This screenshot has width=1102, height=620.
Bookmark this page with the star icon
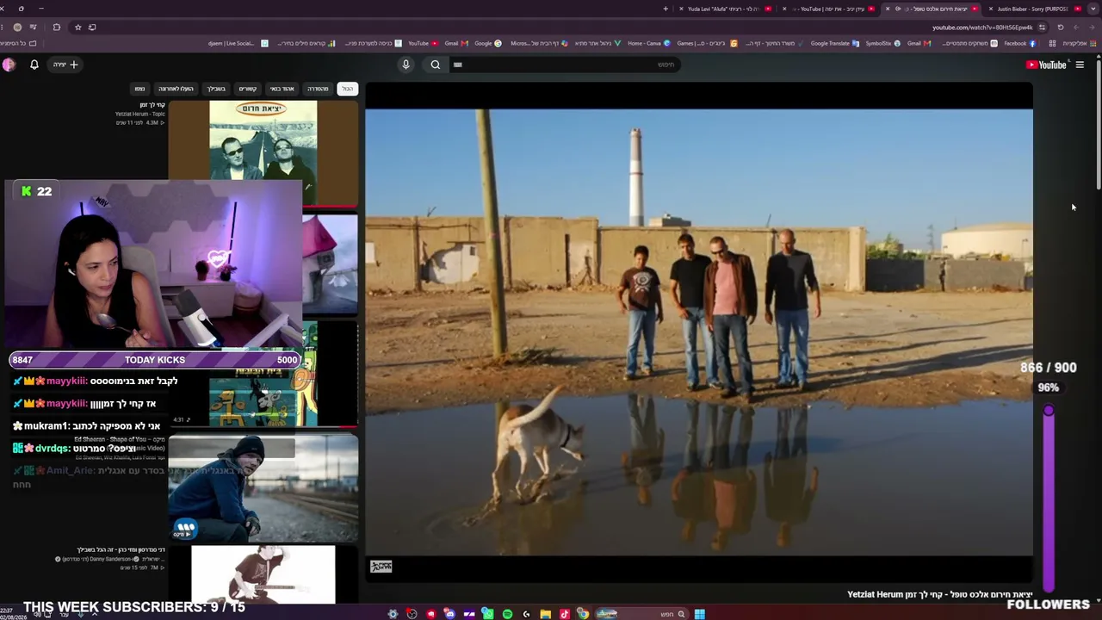[x=78, y=28]
